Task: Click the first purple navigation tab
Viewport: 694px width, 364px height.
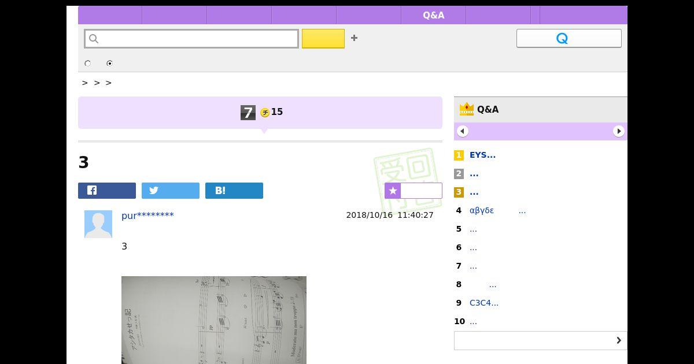Action: (x=110, y=15)
